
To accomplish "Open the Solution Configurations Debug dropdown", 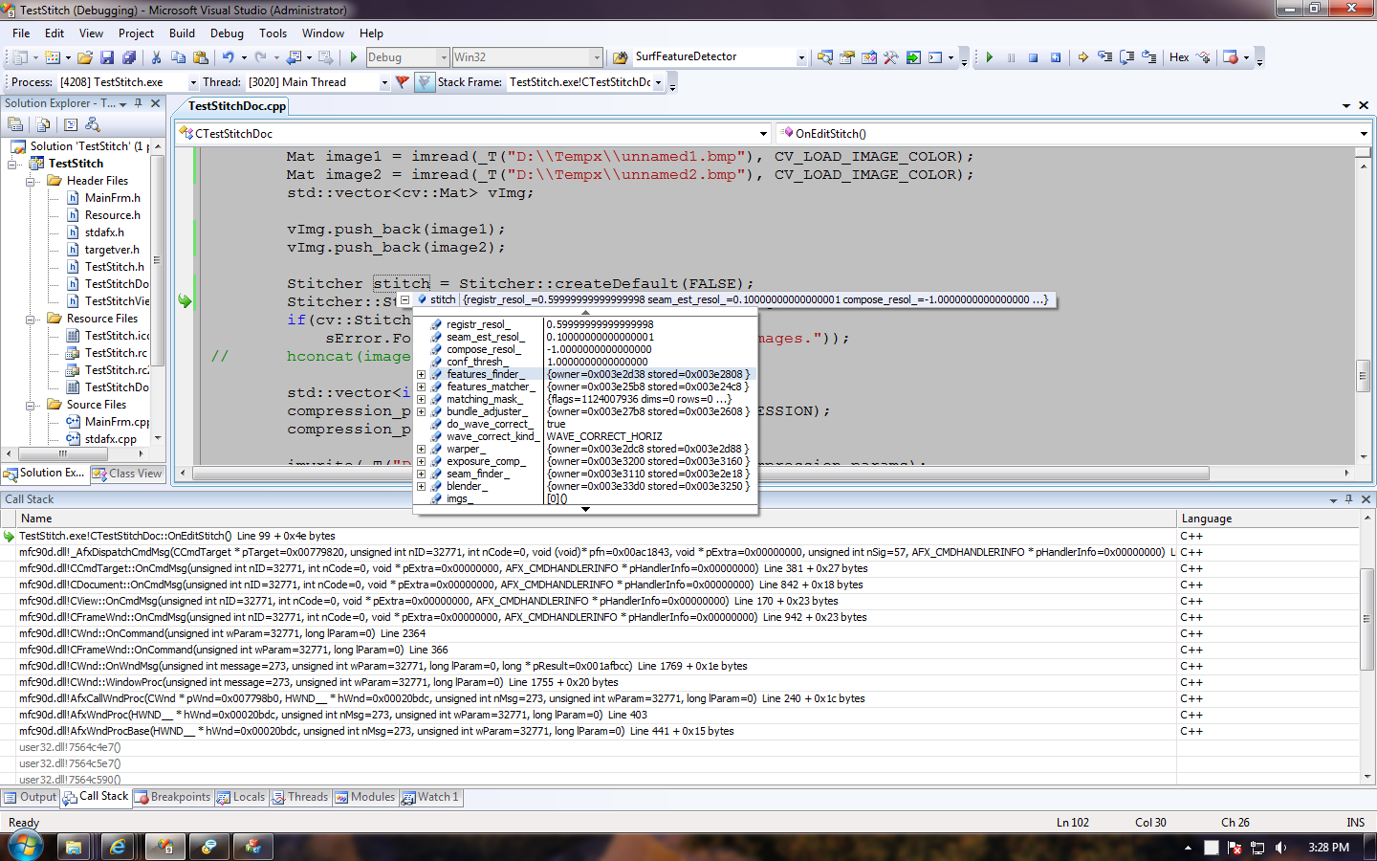I will pyautogui.click(x=444, y=57).
